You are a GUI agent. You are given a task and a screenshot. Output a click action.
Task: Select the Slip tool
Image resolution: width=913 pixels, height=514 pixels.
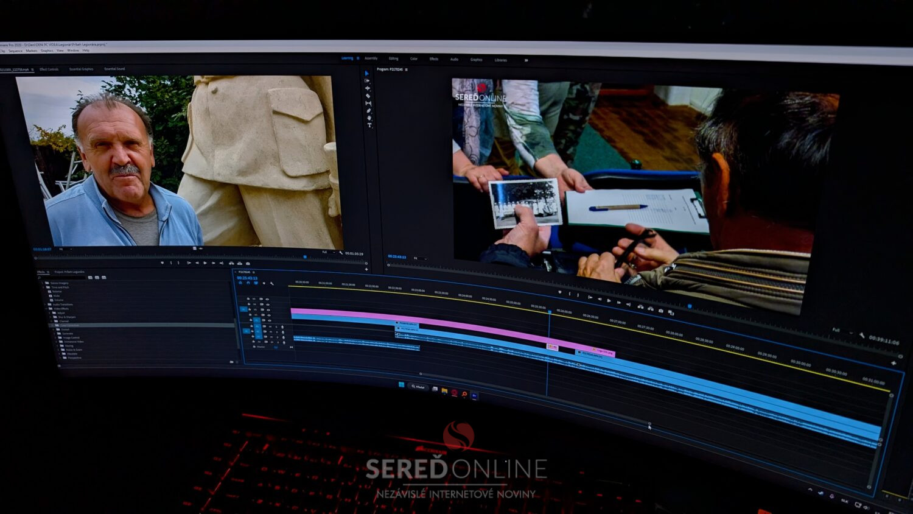[x=368, y=103]
